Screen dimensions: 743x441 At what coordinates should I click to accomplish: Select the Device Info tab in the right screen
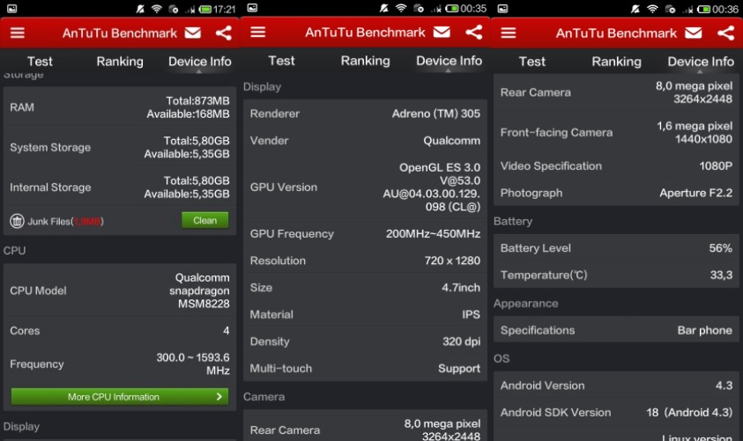701,62
